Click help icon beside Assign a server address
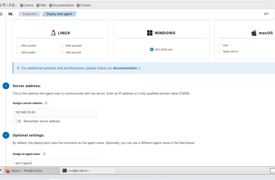Screen dimensions: 275x180 click(x=46, y=103)
